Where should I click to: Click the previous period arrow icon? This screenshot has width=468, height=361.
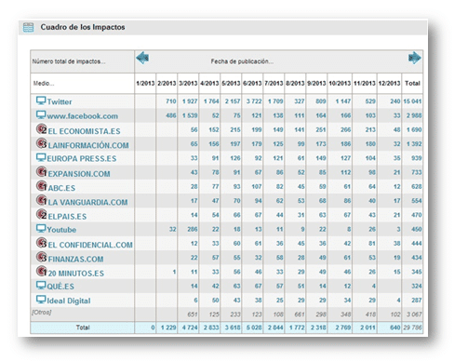coord(142,58)
